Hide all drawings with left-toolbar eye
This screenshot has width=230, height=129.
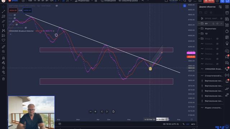tap(3, 72)
